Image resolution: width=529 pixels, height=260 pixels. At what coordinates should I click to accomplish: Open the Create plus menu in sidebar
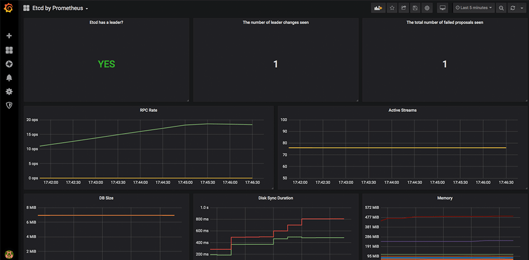(9, 36)
